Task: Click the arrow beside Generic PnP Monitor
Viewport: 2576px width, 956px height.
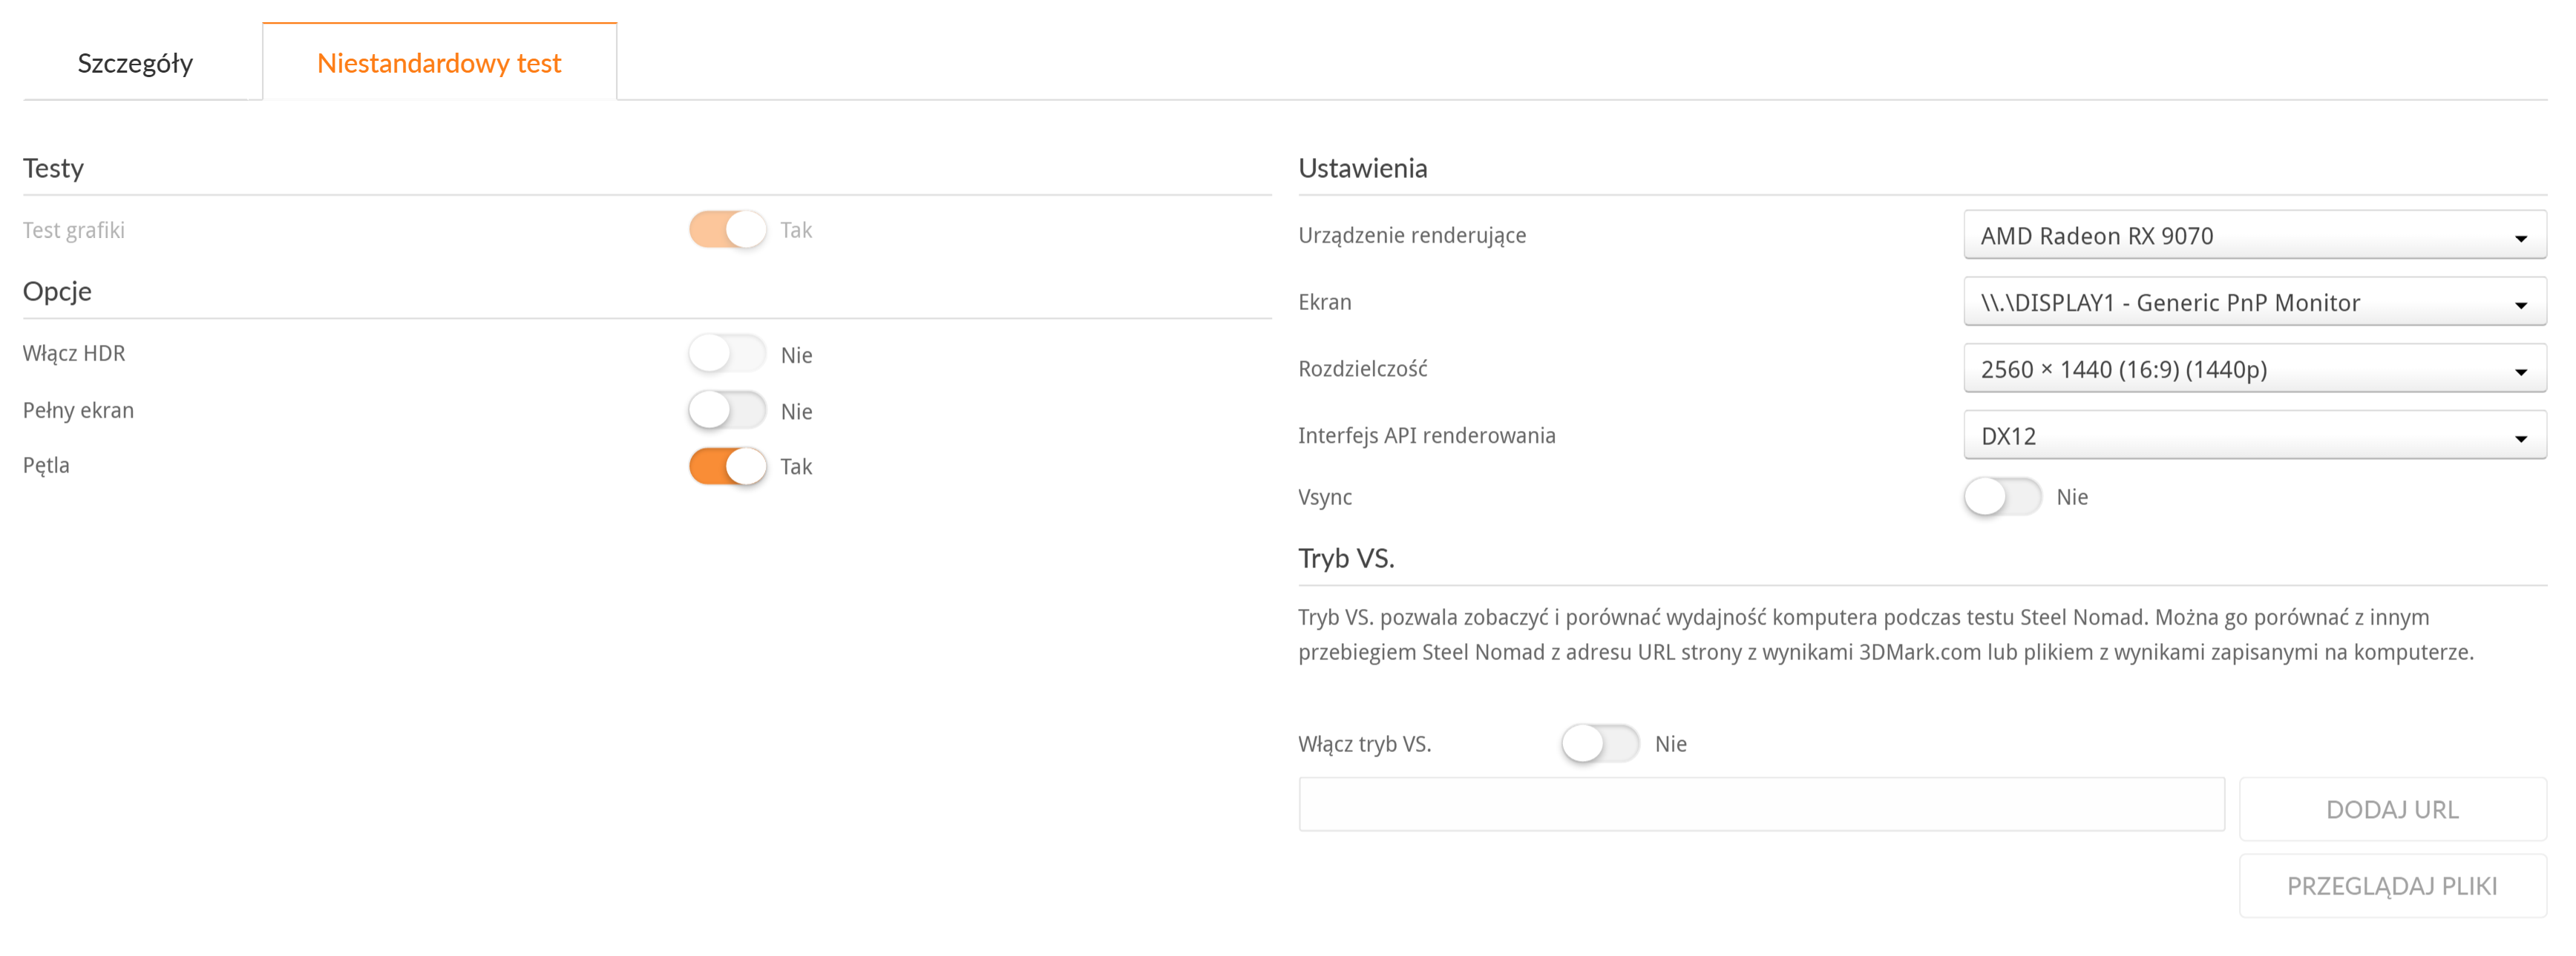Action: pos(2521,305)
